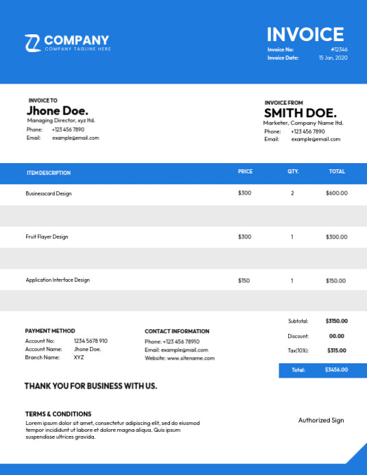367x475 pixels.
Task: Select the Jhone Doe. recipient name
Action: (58, 110)
